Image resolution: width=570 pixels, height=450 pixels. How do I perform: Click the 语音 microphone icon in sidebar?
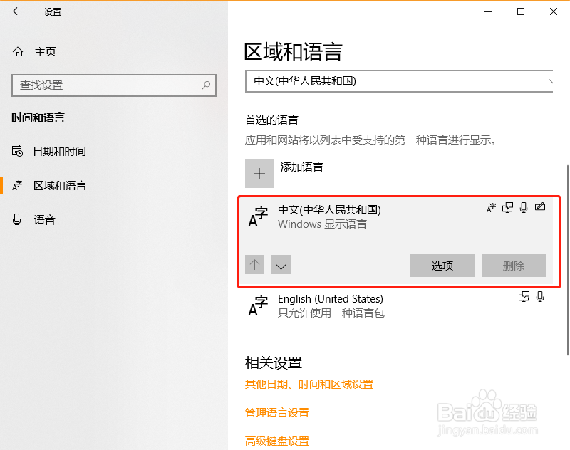coord(17,219)
